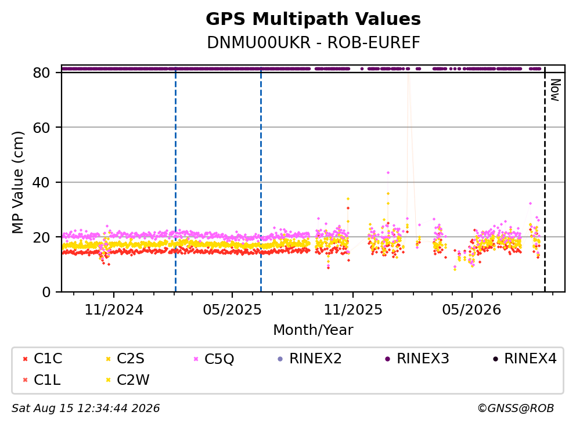Click the C2S yellow legend marker

109,359
